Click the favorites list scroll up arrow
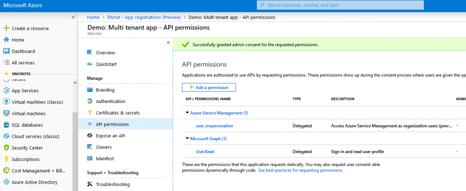466x191 pixels. coord(75,83)
